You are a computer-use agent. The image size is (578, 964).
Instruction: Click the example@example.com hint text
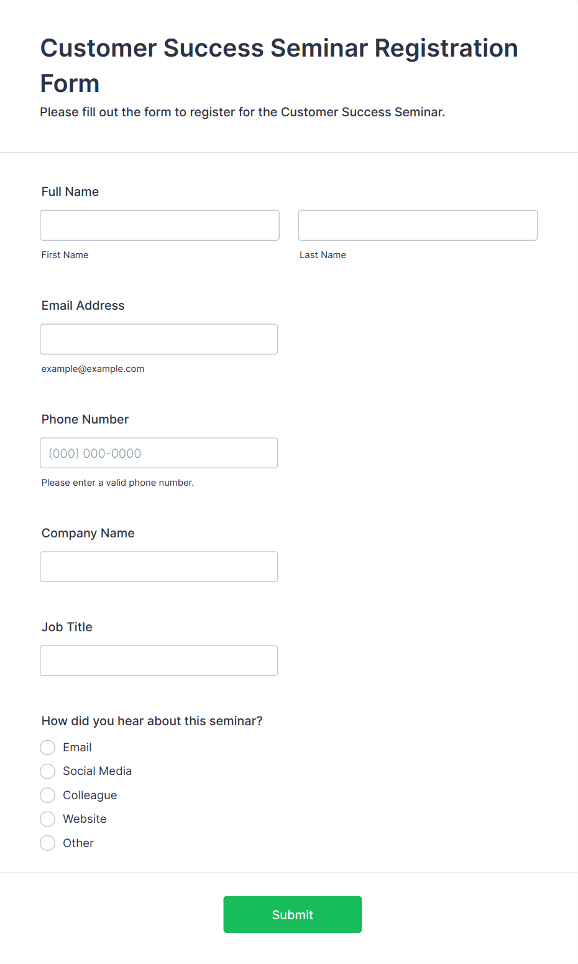(93, 369)
